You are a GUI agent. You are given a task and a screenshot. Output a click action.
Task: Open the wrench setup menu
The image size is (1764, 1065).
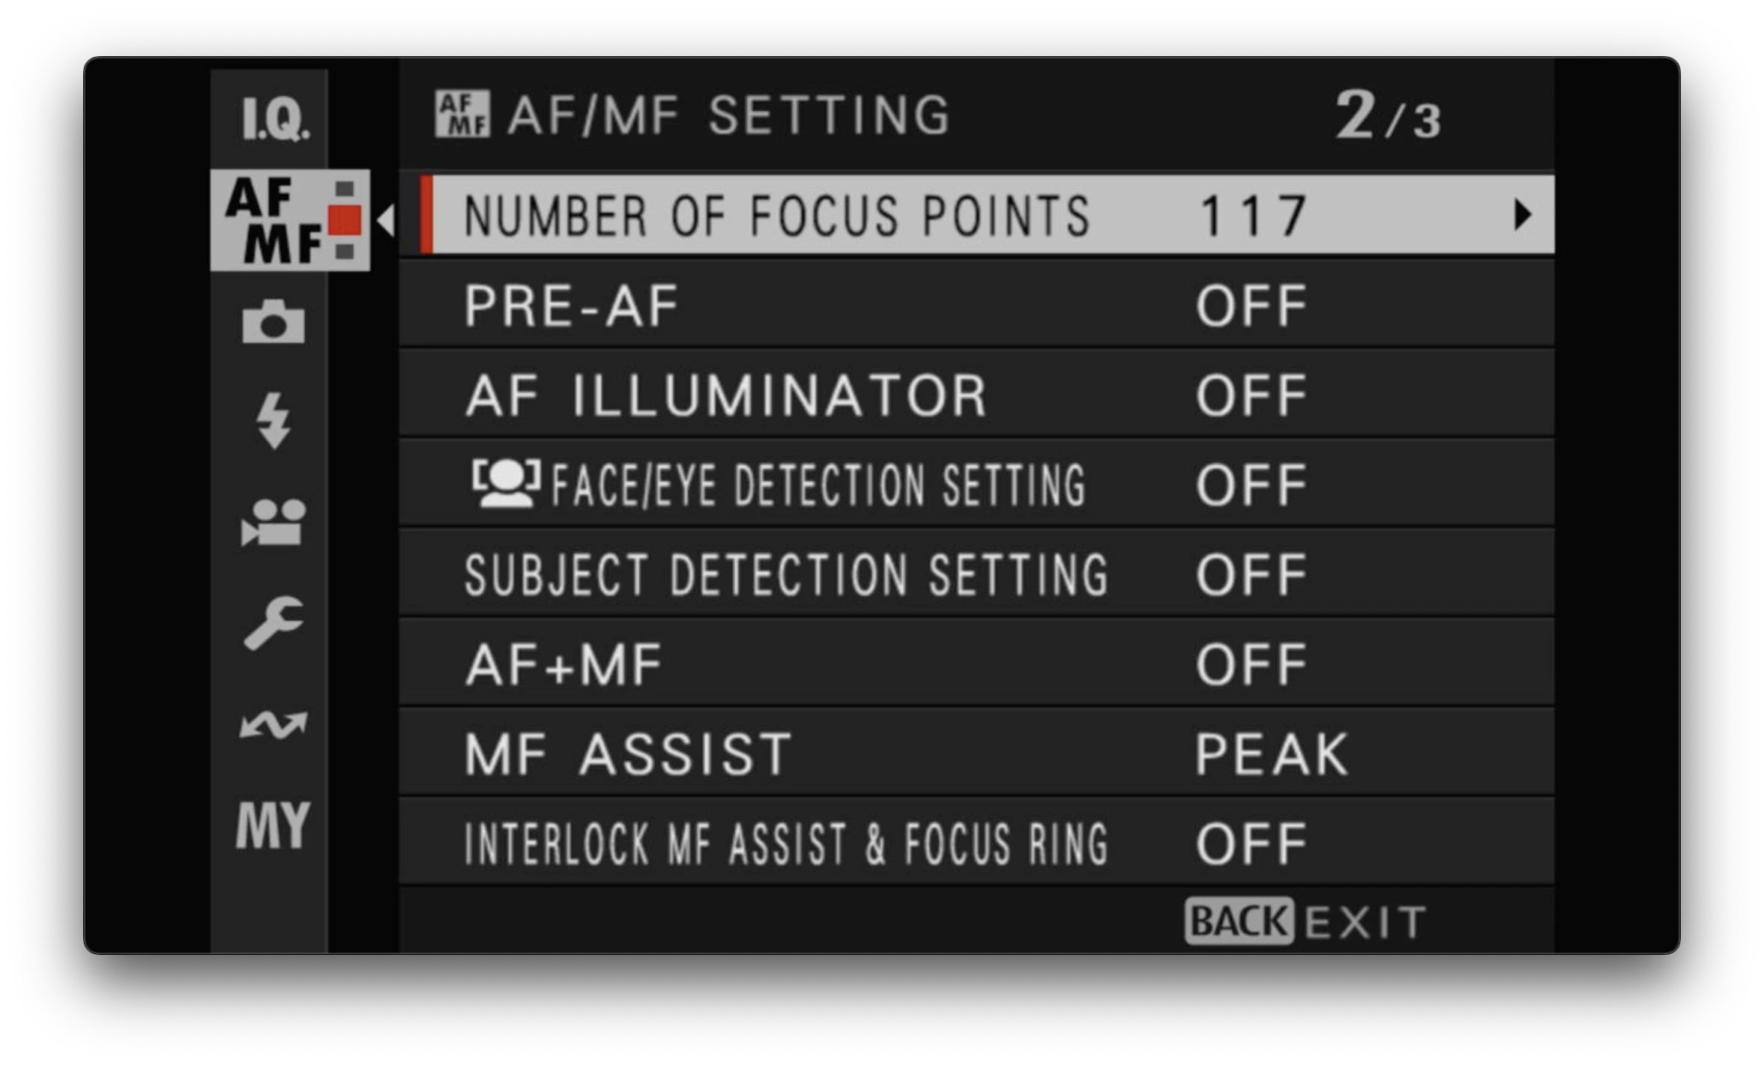[x=274, y=622]
